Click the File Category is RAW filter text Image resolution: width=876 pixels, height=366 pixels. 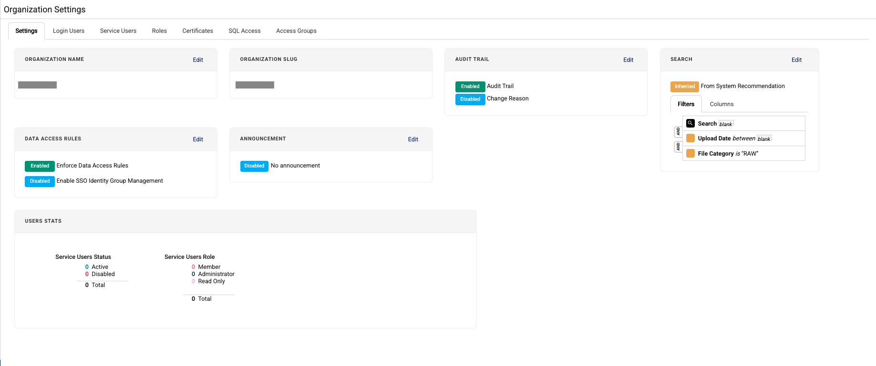point(728,154)
